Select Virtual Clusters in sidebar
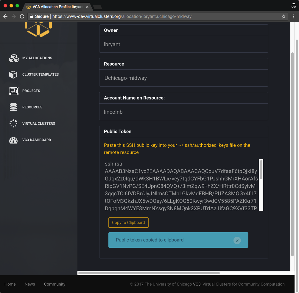The image size is (299, 293). [39, 124]
